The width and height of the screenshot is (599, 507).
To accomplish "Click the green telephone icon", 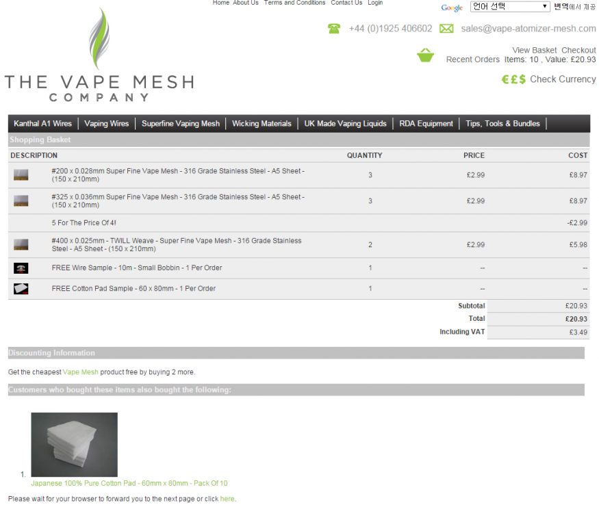I will pyautogui.click(x=334, y=29).
